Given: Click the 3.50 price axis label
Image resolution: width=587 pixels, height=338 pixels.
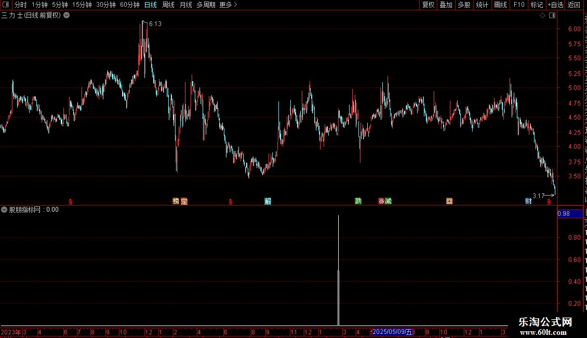Looking at the screenshot, I should 574,176.
